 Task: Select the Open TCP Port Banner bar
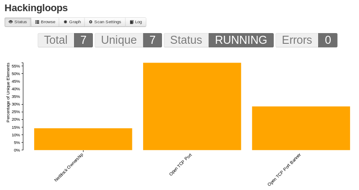[301, 128]
